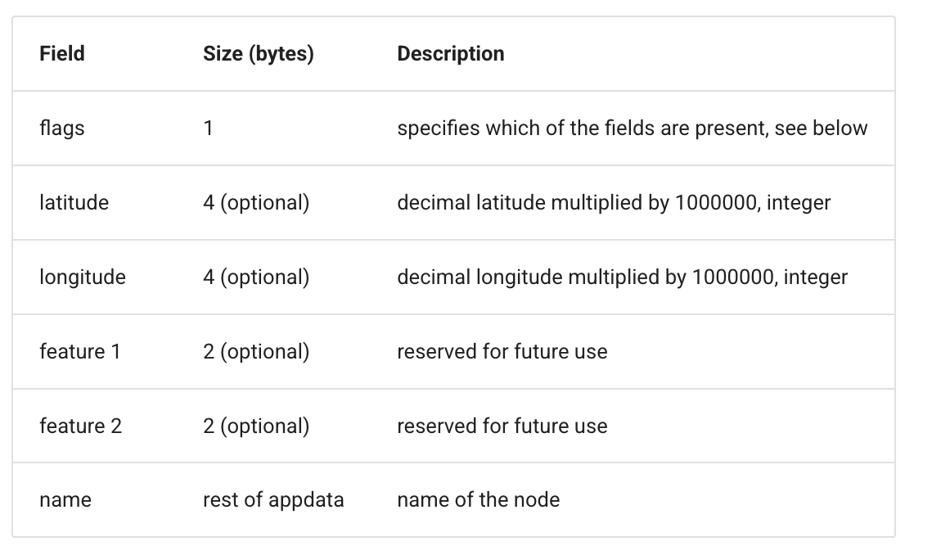The image size is (941, 555).
Task: Click the flags description text
Action: click(x=632, y=128)
